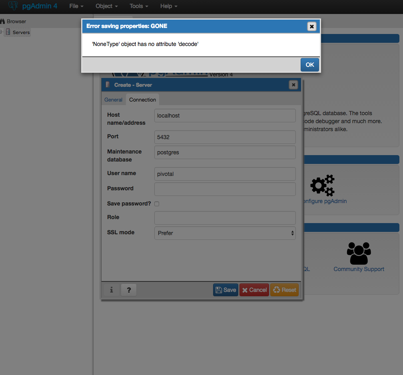
Task: Click the info 'i' button in dialog footer
Action: [x=112, y=290]
